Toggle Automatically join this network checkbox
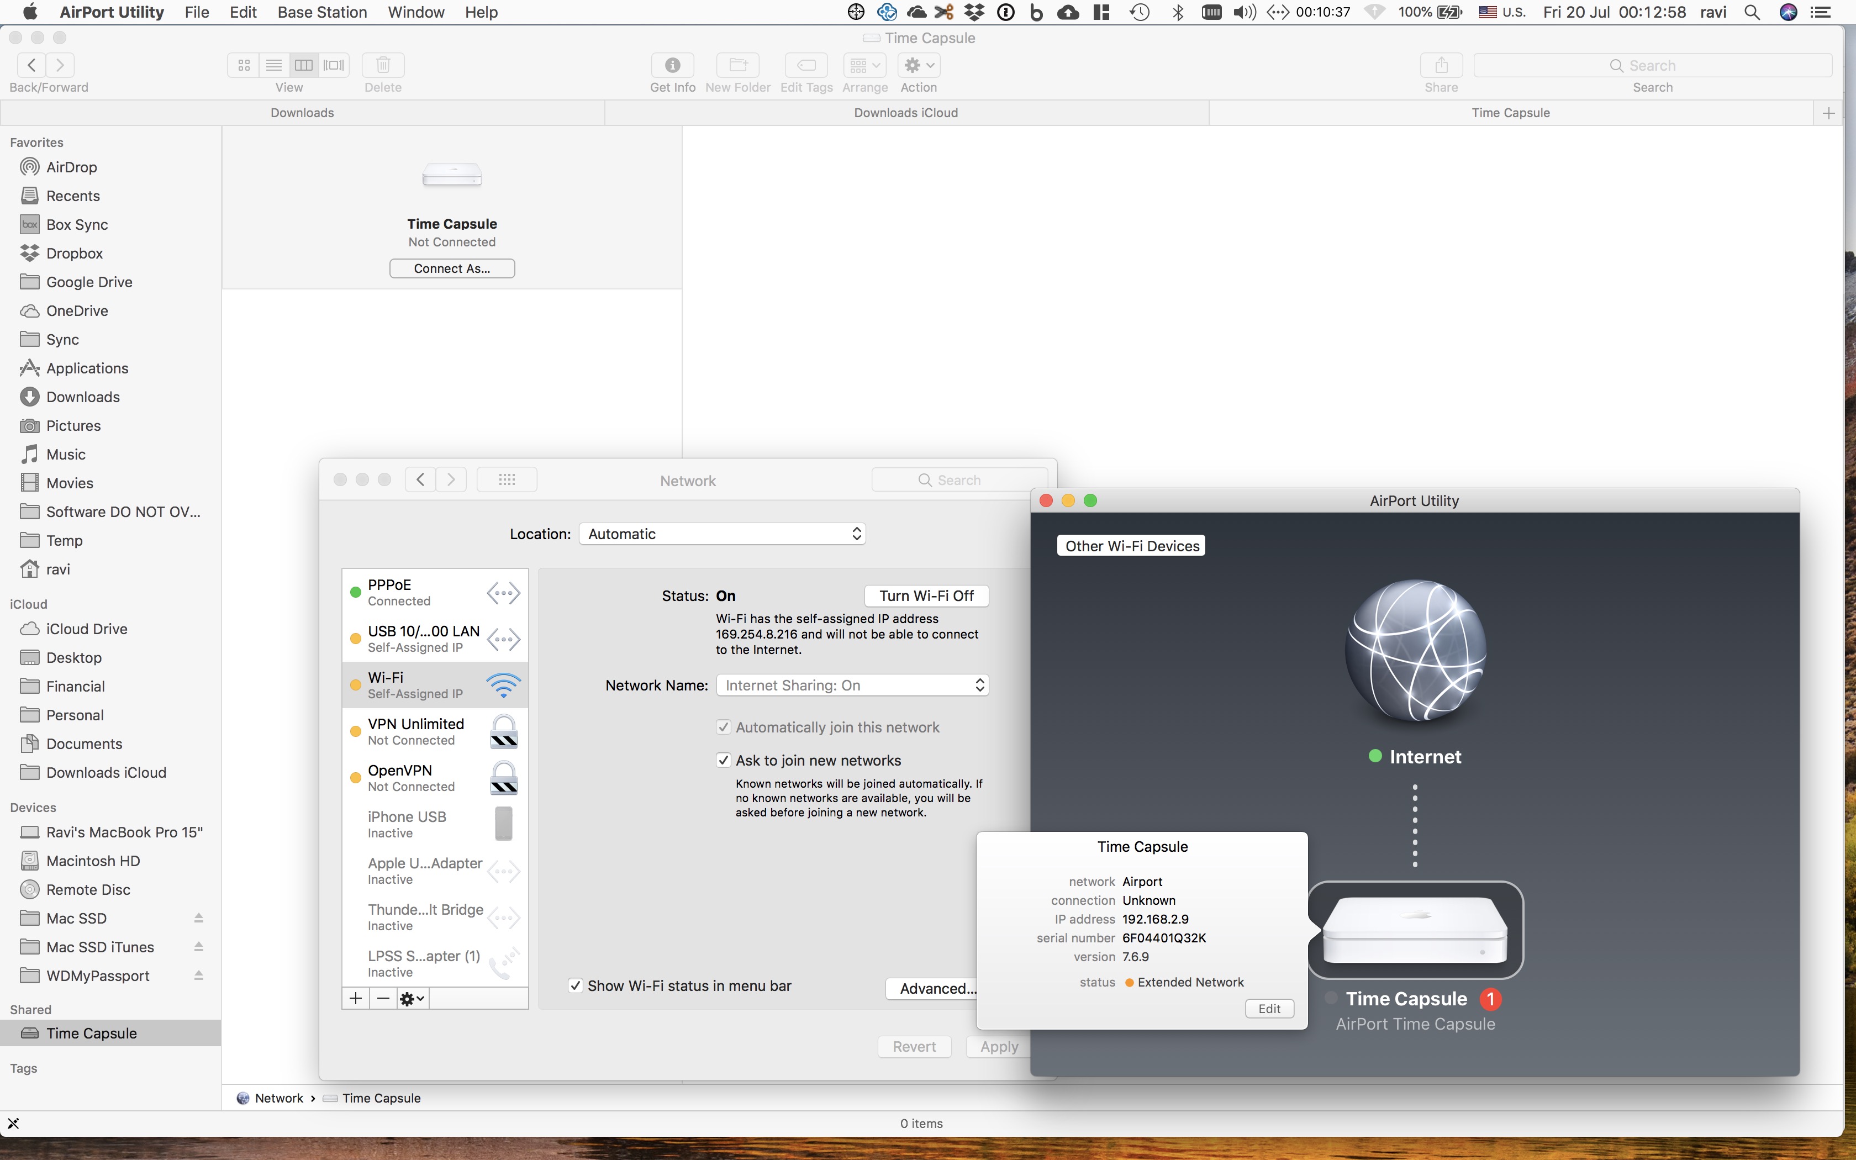The width and height of the screenshot is (1856, 1160). (x=723, y=727)
